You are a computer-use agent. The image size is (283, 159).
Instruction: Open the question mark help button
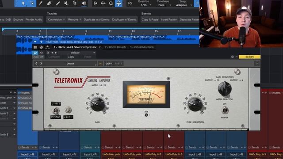(x=257, y=64)
